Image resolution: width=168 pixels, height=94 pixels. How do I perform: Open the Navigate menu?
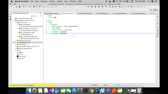(44, 1)
